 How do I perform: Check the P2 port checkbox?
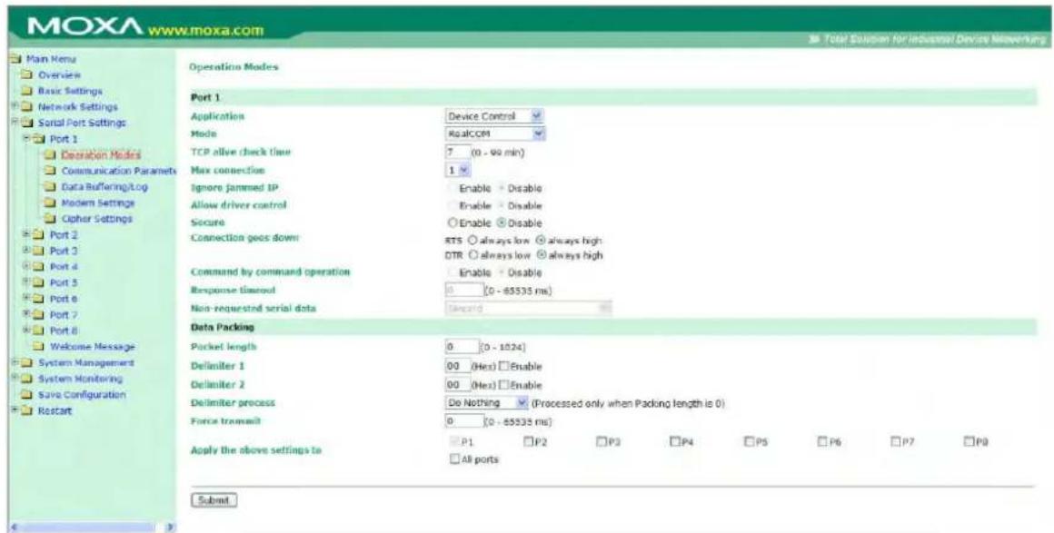point(528,441)
